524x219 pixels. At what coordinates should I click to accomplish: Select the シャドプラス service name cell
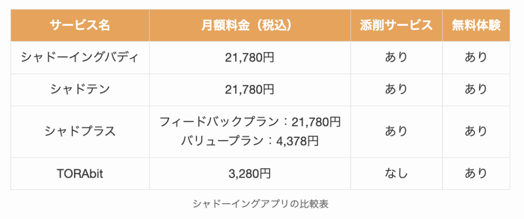80,132
